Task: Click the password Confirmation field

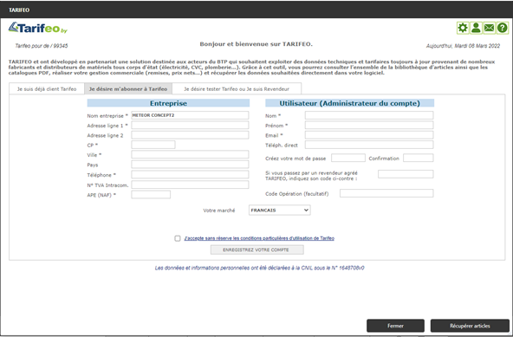Action: coord(419,158)
